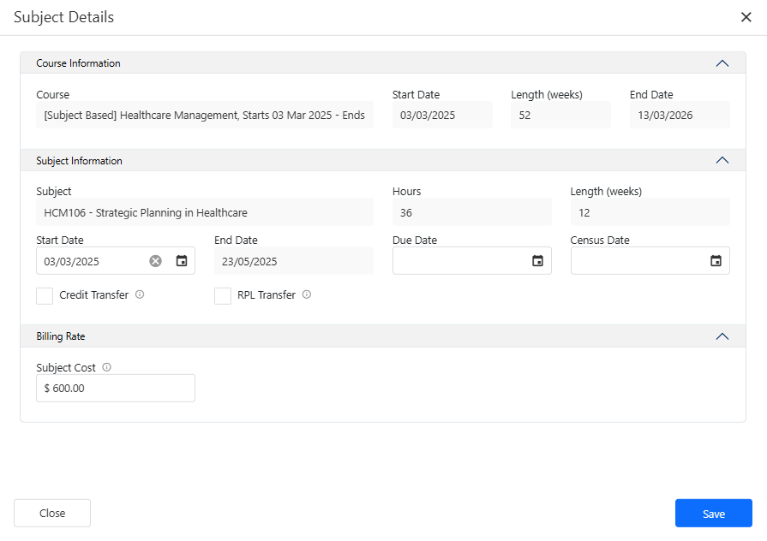The width and height of the screenshot is (767, 541).
Task: Clear the subject Start Date value
Action: [155, 261]
